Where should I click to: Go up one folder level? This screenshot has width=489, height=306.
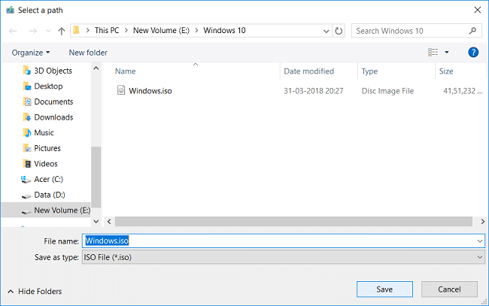[62, 31]
